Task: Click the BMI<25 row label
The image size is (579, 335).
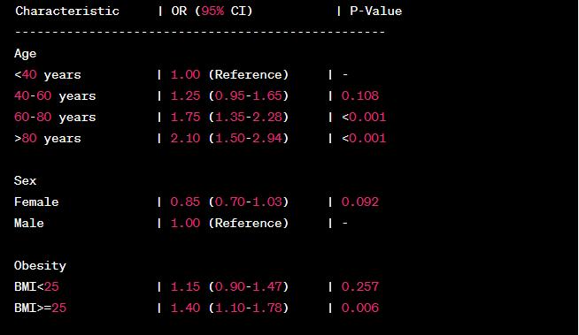Action: pyautogui.click(x=36, y=287)
